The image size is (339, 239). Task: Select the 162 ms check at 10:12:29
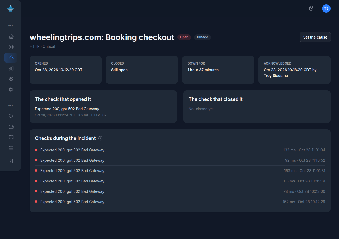point(180,202)
